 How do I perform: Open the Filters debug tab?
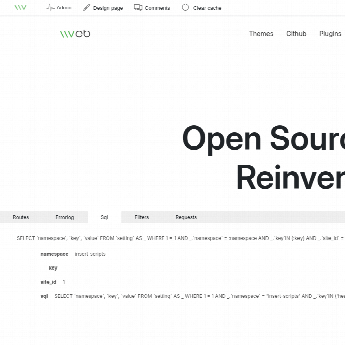pos(142,217)
